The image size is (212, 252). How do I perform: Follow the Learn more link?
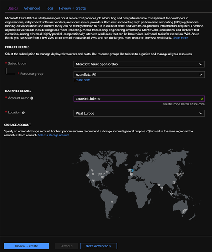coord(180,38)
